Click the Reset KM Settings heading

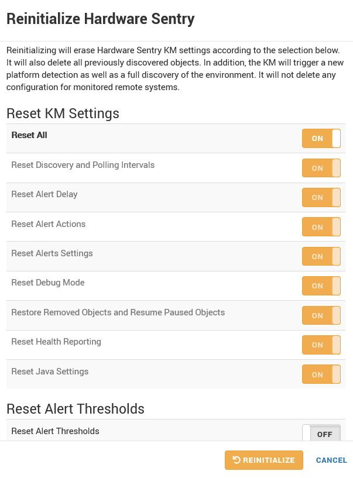63,114
